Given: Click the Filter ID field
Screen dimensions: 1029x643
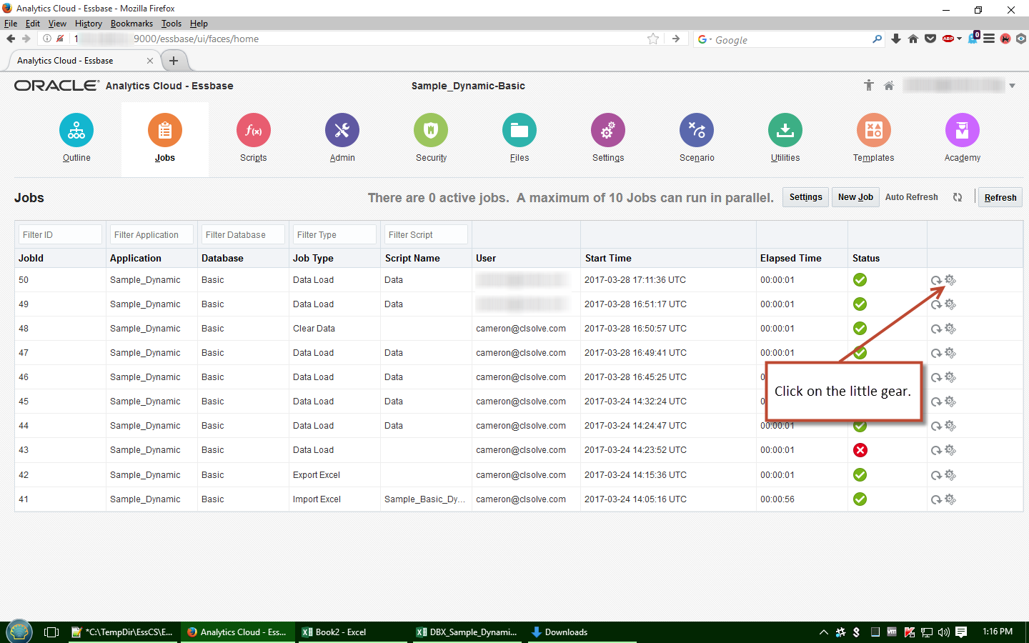Looking at the screenshot, I should point(60,234).
